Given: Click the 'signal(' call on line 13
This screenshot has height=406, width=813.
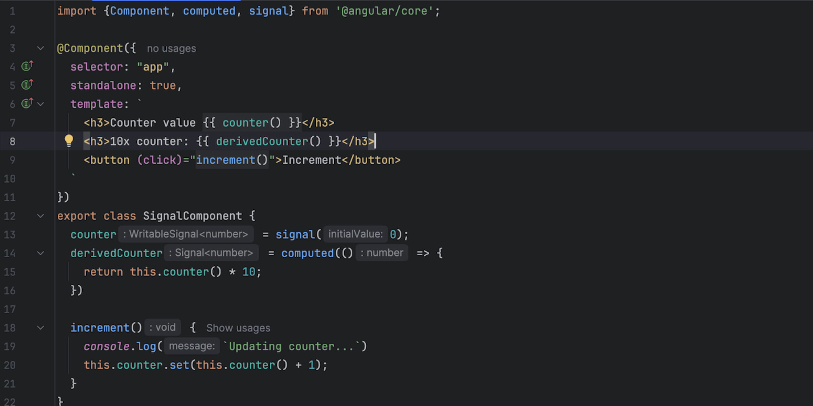Looking at the screenshot, I should (x=299, y=235).
